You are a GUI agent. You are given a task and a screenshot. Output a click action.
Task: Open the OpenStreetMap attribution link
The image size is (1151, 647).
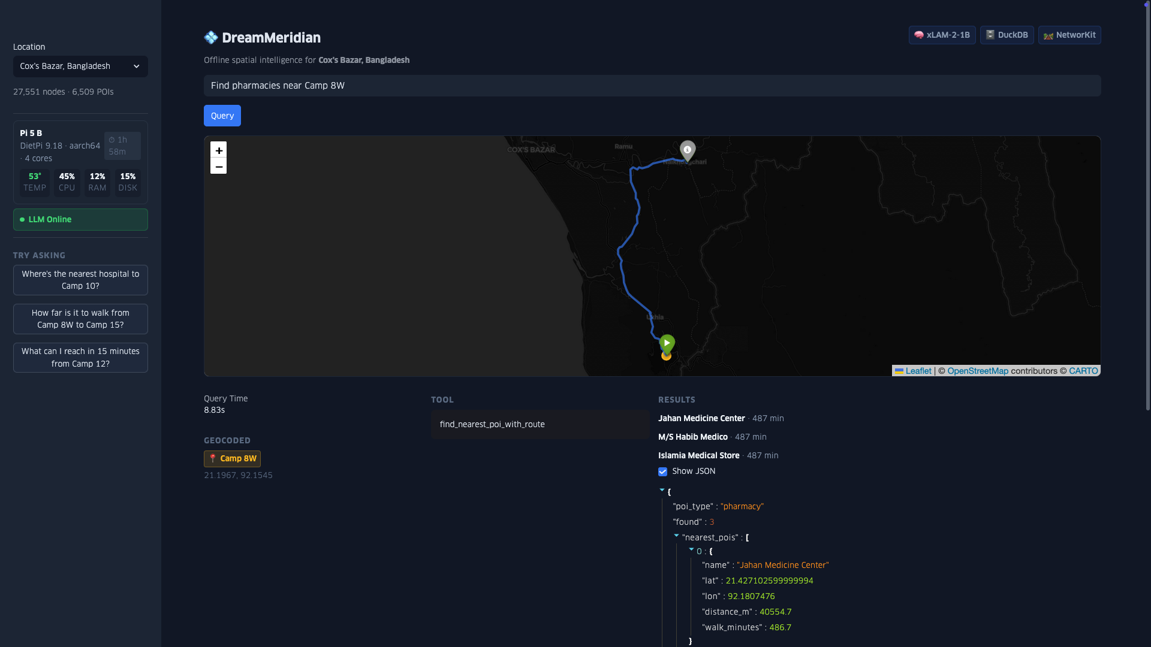coord(977,371)
